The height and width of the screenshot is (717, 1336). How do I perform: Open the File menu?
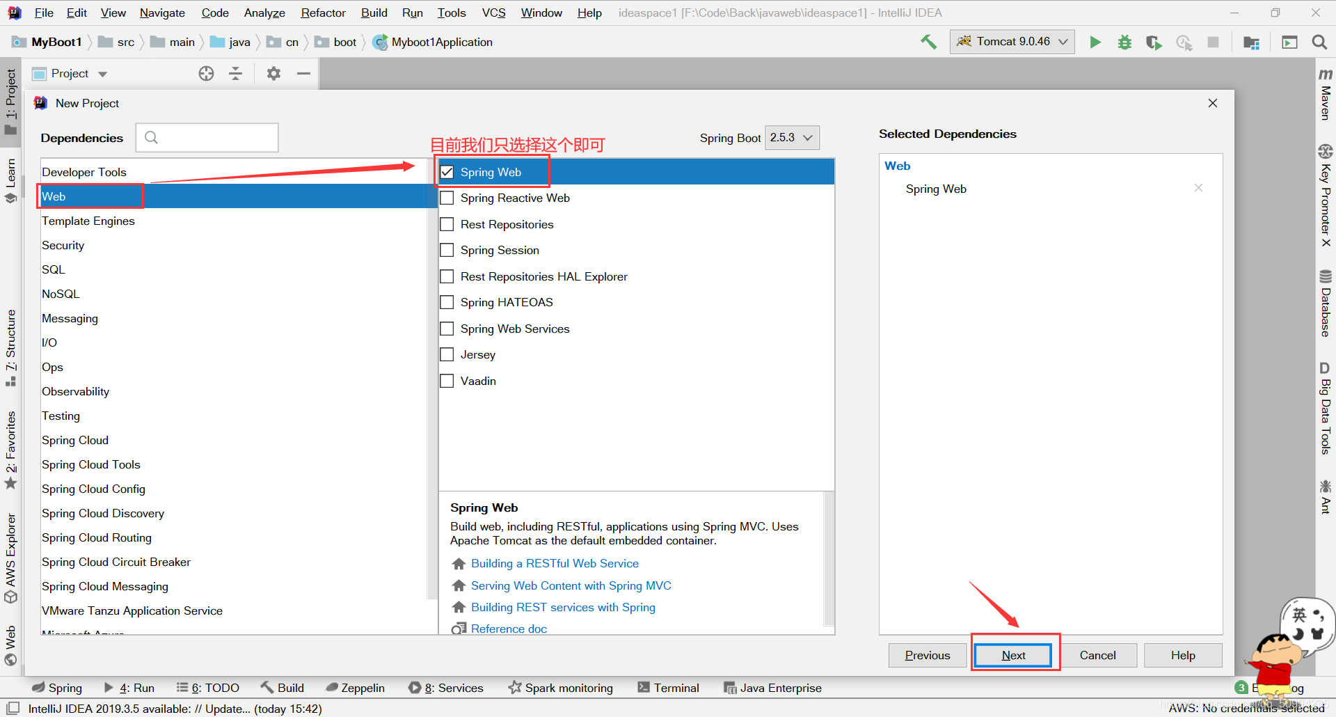44,13
